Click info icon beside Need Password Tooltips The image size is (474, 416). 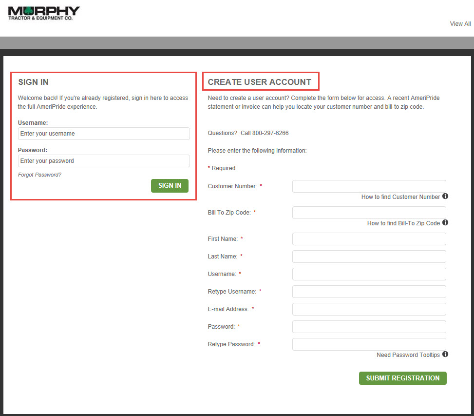(445, 355)
